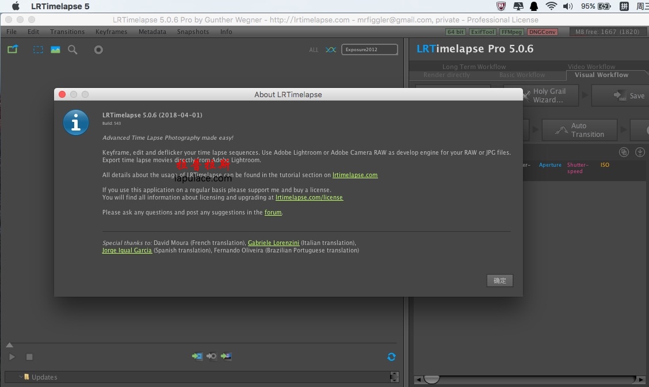Open the File menu

pyautogui.click(x=12, y=32)
